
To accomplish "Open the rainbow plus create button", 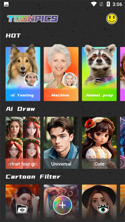I will coord(62,205).
